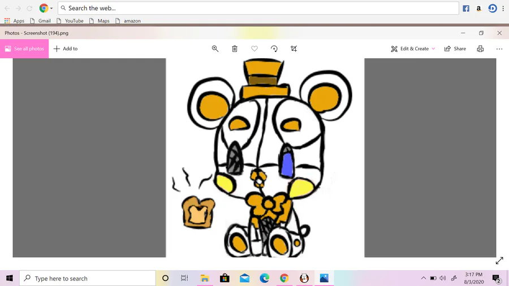Click the volume speaker icon in tray
Screen dimensions: 509x286
pyautogui.click(x=442, y=278)
